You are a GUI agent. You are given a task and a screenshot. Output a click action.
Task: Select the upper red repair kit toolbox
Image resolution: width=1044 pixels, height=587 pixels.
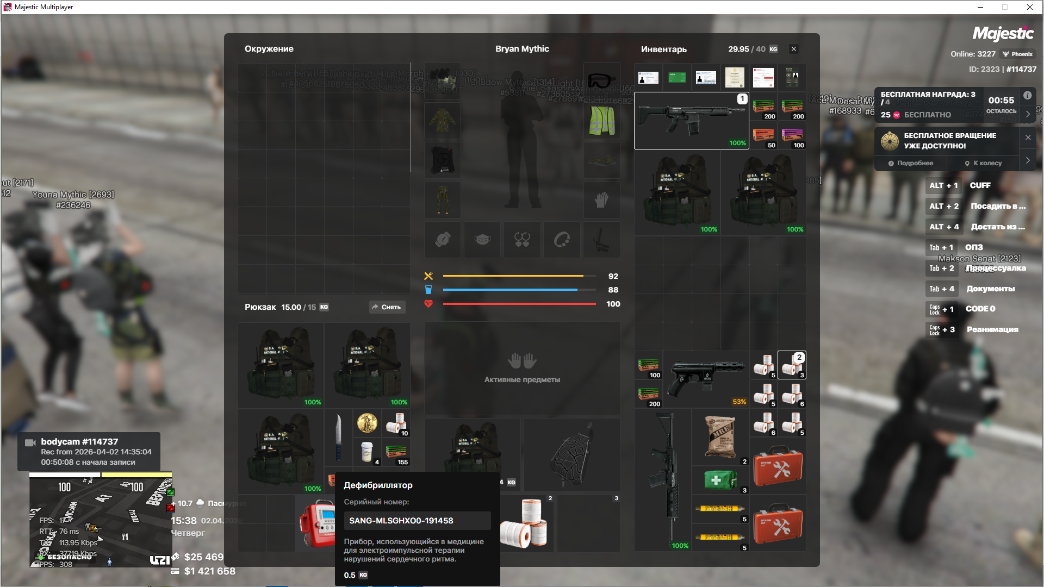[778, 466]
